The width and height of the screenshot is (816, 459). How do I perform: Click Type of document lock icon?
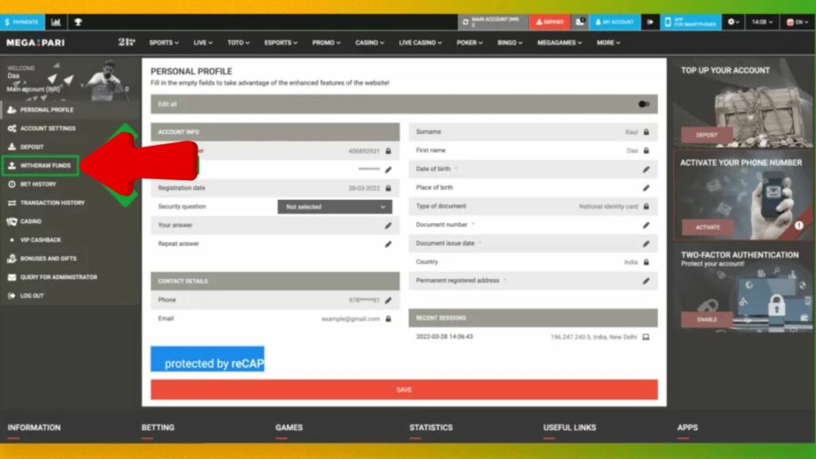coord(646,206)
